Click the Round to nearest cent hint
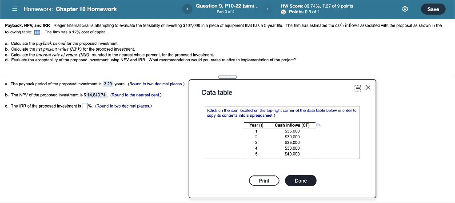The image size is (455, 203). click(x=136, y=95)
